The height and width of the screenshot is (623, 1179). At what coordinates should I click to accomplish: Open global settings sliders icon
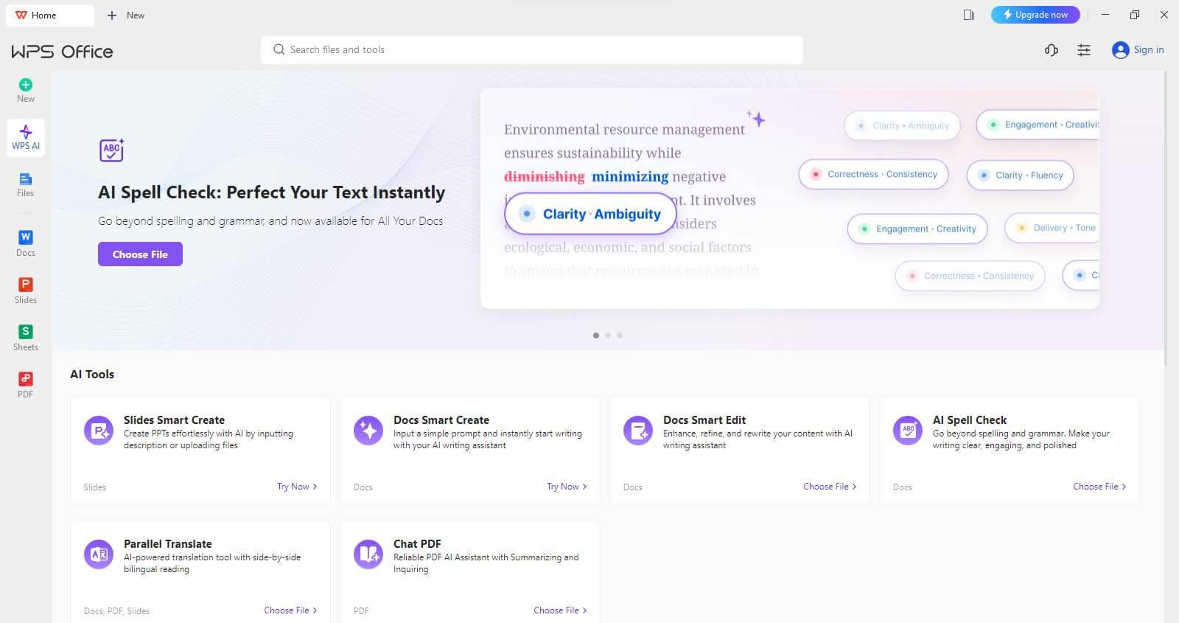pos(1084,50)
